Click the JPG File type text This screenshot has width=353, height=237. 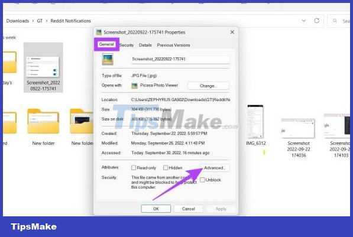pyautogui.click(x=144, y=76)
